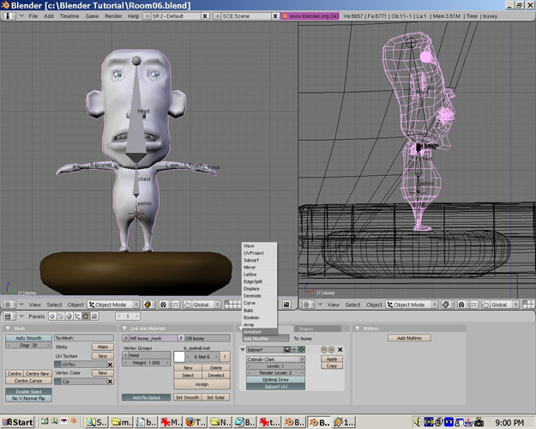Delete the Subsurf modifier with the X icon
This screenshot has width=536, height=429.
click(x=340, y=350)
